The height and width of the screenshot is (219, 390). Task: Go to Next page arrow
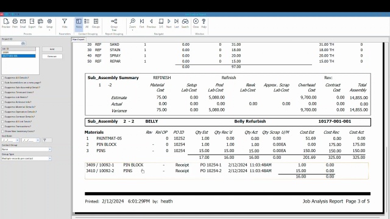coord(169,23)
